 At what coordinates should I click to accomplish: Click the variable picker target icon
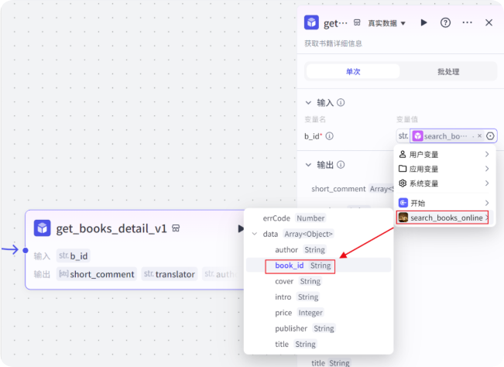click(490, 136)
